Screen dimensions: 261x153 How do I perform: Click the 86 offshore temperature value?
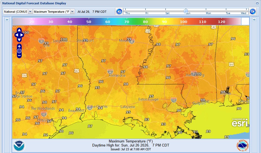click(x=71, y=133)
